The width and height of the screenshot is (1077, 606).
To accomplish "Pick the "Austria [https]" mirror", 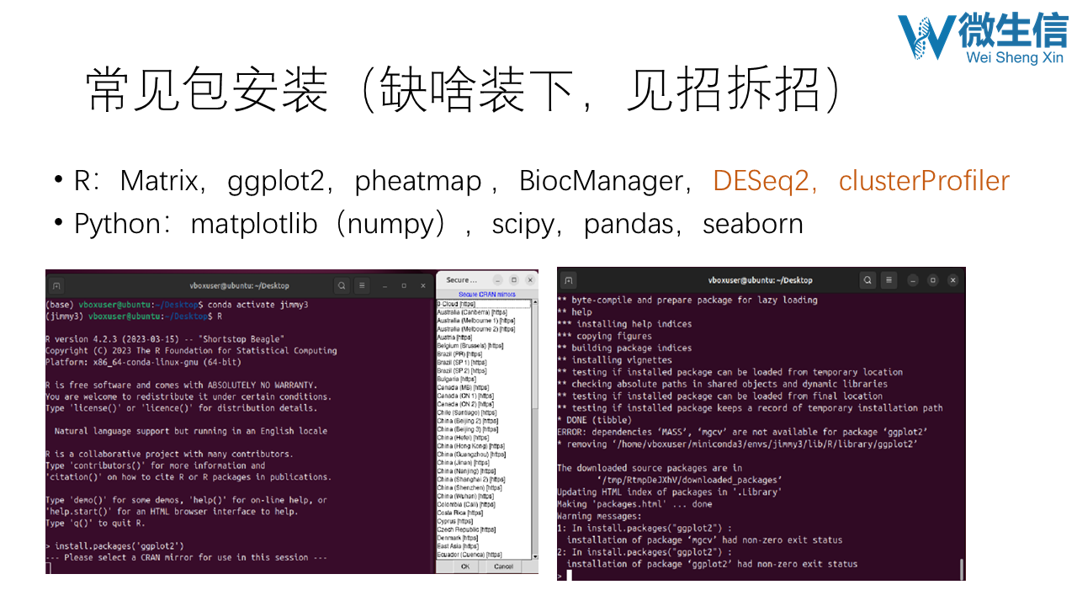I will click(483, 338).
